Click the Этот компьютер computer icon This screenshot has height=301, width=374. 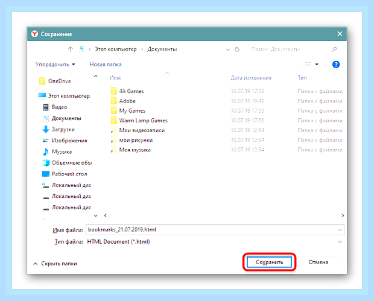(x=42, y=96)
